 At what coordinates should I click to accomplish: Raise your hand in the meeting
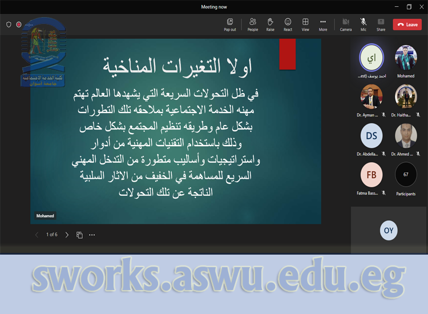click(270, 24)
